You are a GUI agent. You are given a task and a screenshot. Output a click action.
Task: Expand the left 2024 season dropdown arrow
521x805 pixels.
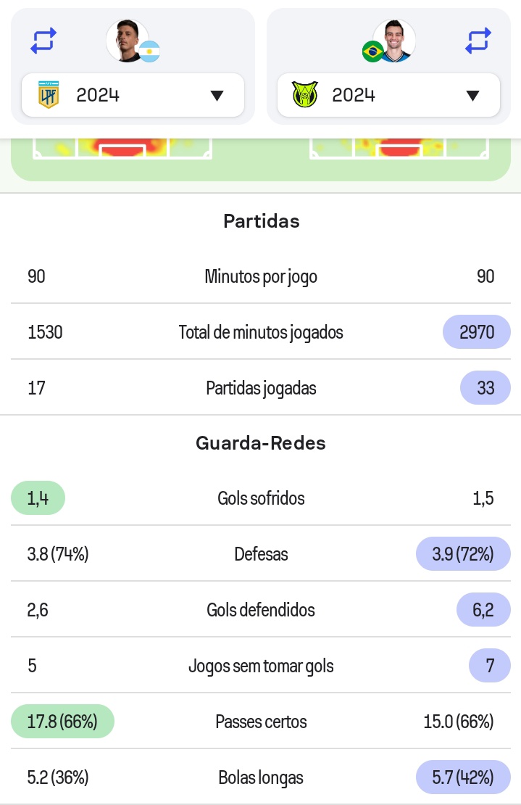tap(217, 96)
